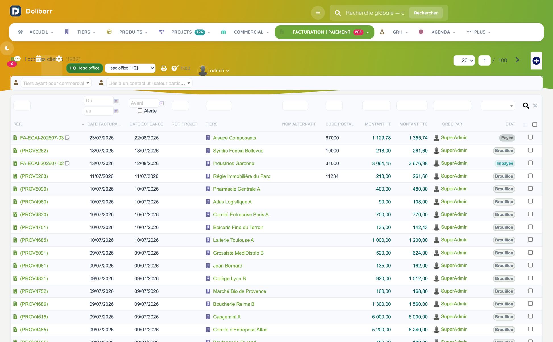The height and width of the screenshot is (342, 553).
Task: Select the checkbox for Pharmacie Centrale A row
Action: (530, 189)
